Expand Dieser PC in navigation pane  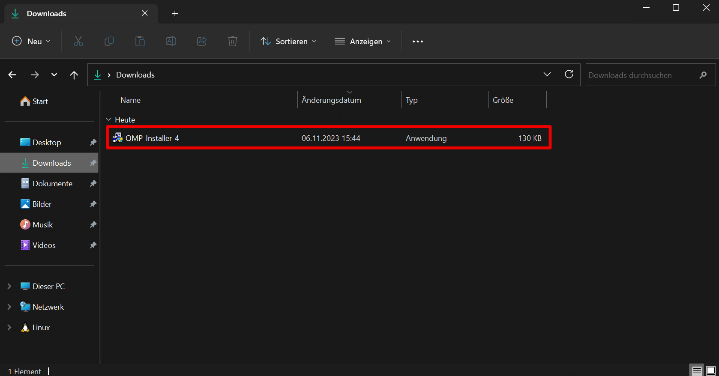[x=9, y=286]
